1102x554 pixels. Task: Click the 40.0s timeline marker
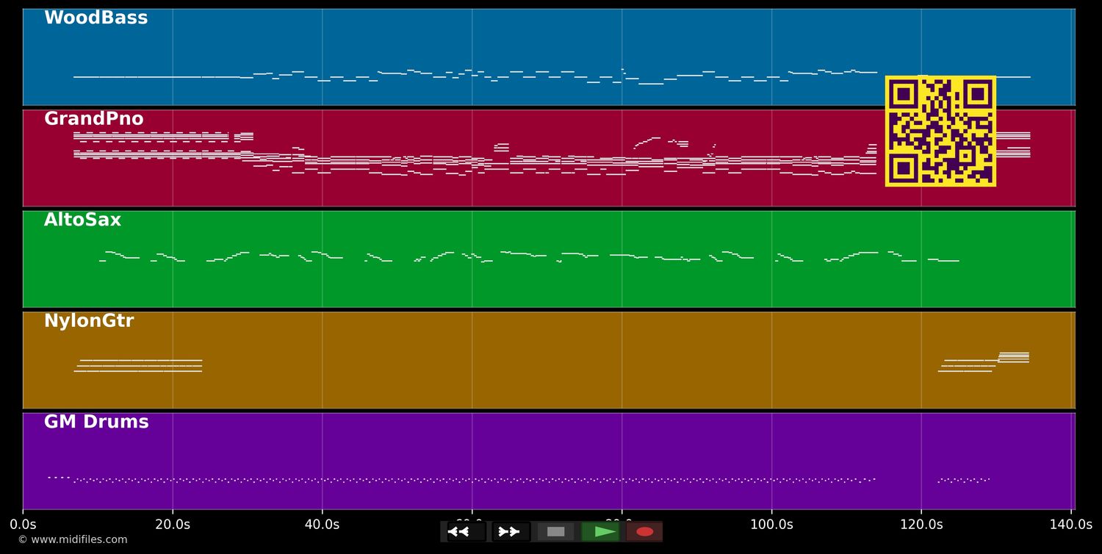pos(322,525)
